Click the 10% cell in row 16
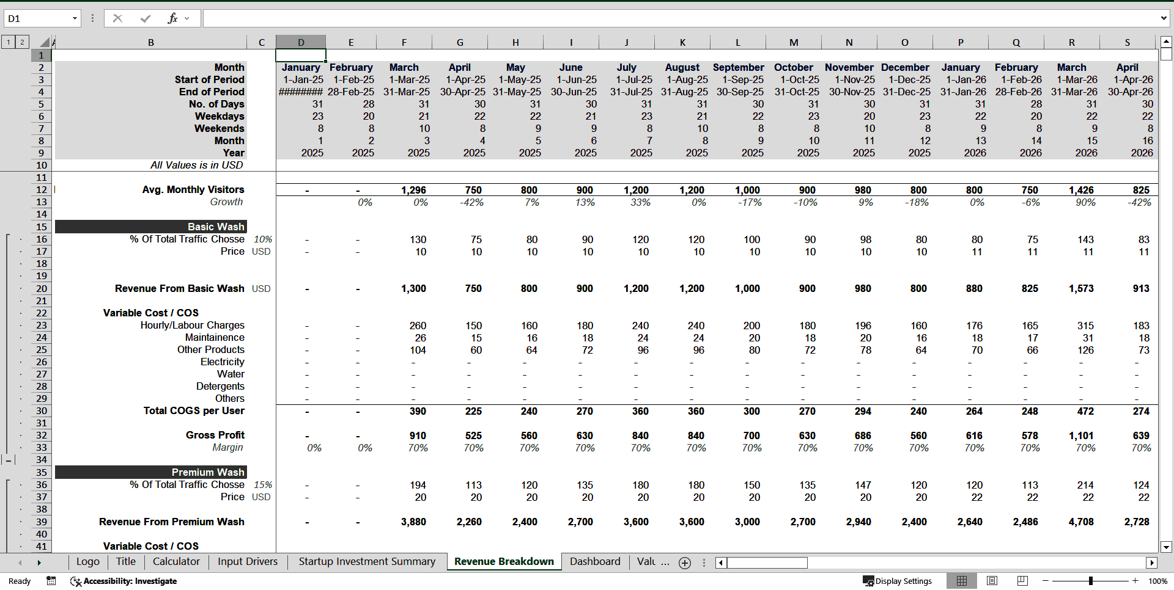1174x590 pixels. (263, 239)
